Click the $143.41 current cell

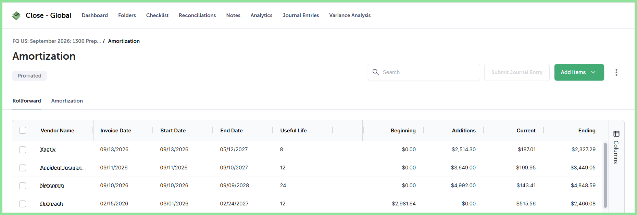click(x=526, y=186)
